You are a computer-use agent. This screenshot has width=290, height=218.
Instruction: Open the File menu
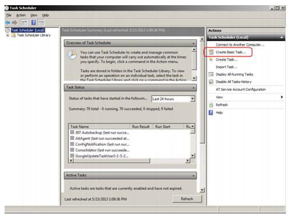coord(9,15)
